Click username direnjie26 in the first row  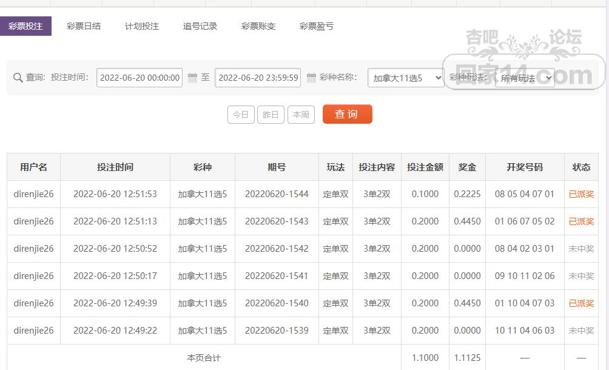pyautogui.click(x=33, y=194)
